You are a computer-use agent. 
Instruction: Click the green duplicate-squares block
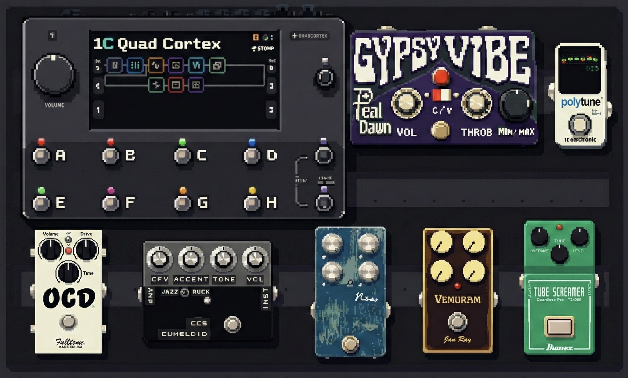pos(217,66)
